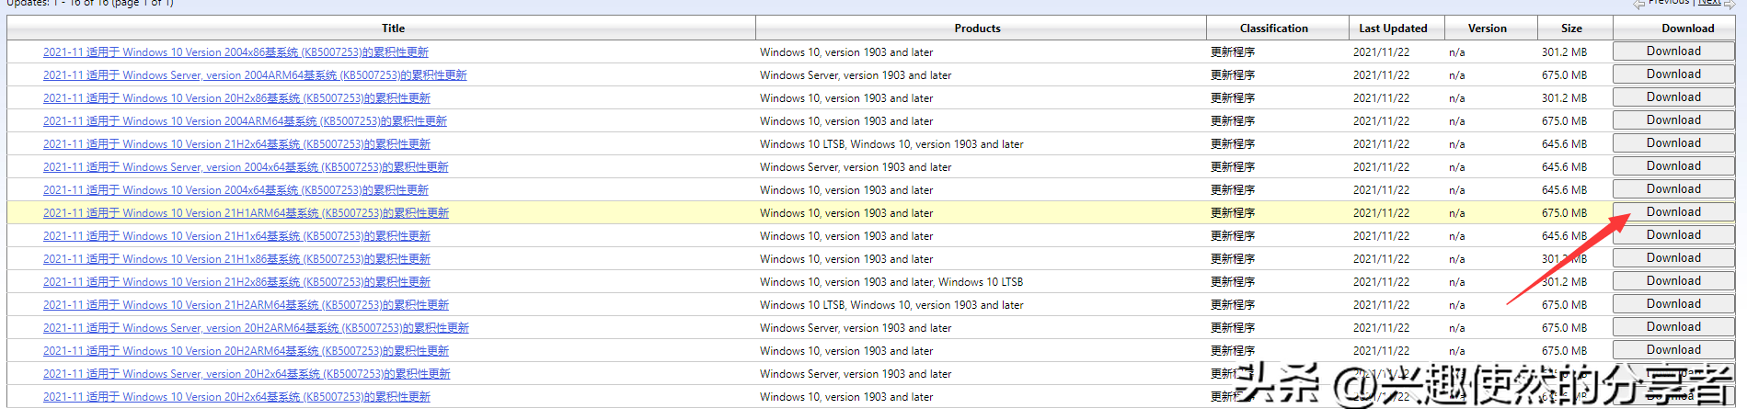Open Windows 10 Version 20H2 x86 update link
The height and width of the screenshot is (420, 1747).
point(236,98)
